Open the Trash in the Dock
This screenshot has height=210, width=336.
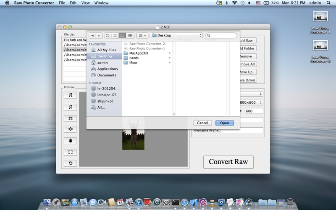pyautogui.click(x=290, y=202)
